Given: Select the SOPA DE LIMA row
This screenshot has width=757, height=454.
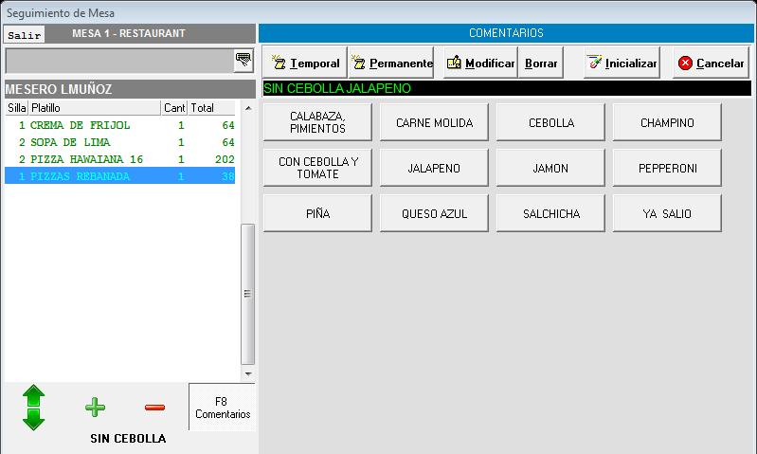Looking at the screenshot, I should point(119,142).
